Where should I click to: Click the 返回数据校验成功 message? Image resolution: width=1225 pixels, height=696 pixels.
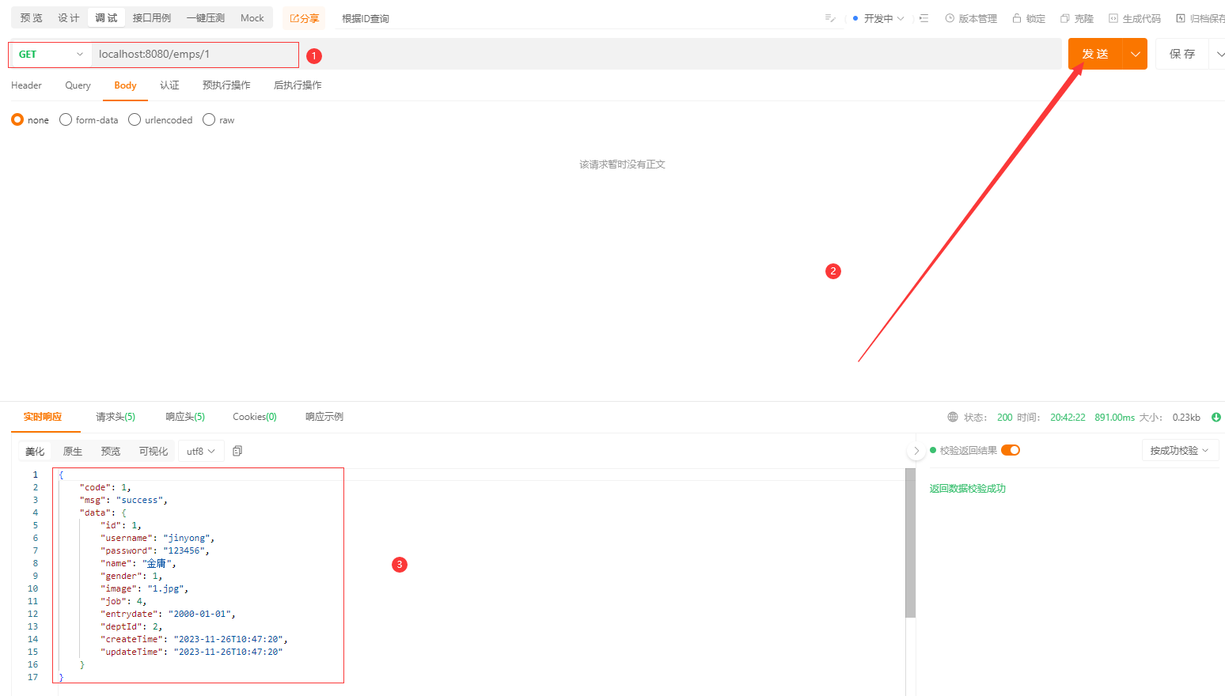[968, 488]
